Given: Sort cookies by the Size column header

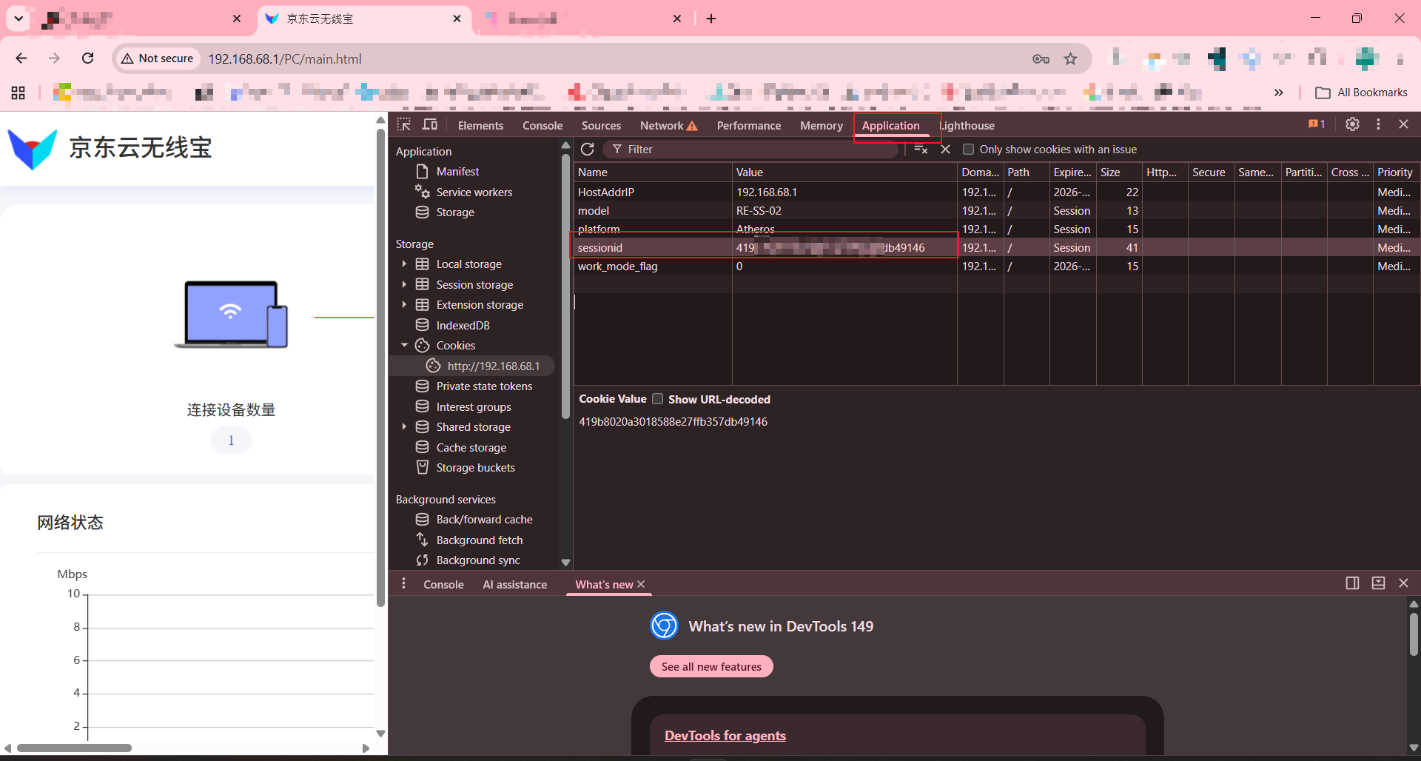Looking at the screenshot, I should pos(1118,172).
